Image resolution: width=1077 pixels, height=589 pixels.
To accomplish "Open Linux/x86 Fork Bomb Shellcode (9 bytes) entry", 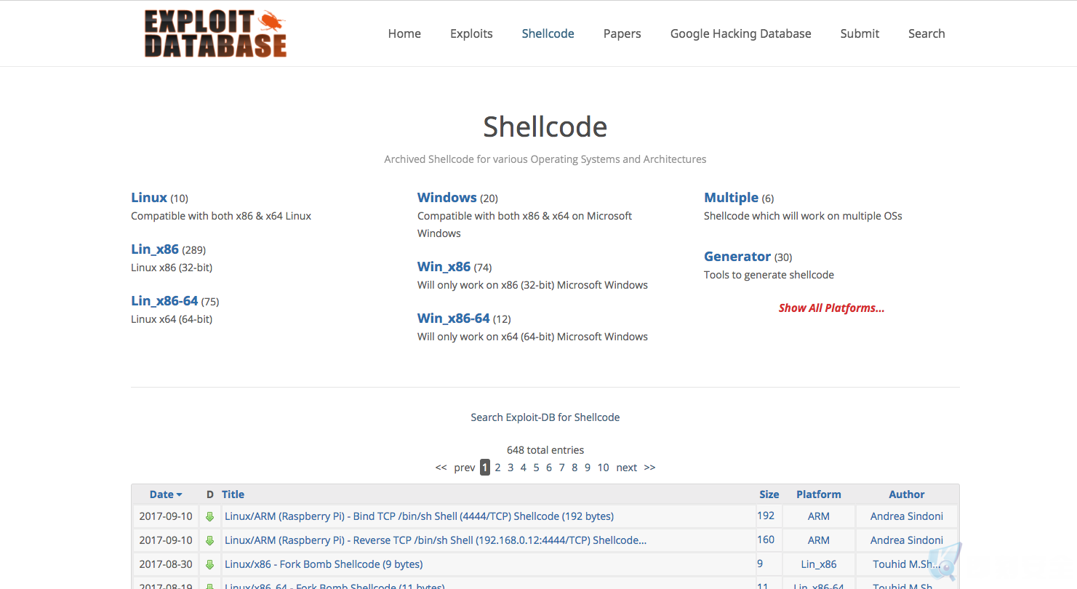I will [324, 564].
